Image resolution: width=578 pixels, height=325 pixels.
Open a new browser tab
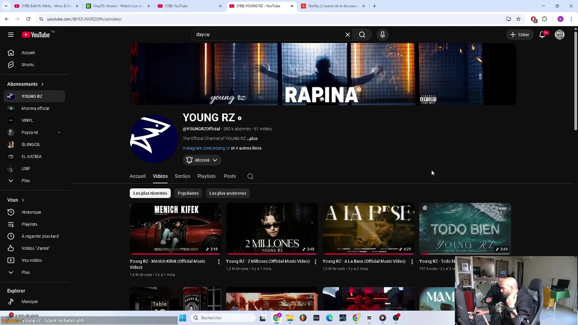(374, 6)
